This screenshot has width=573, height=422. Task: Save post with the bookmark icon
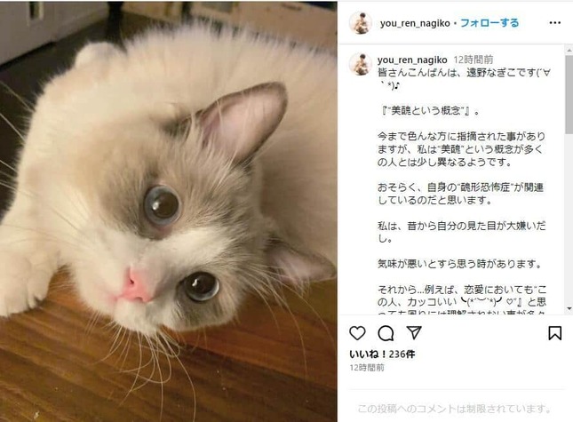(x=554, y=333)
